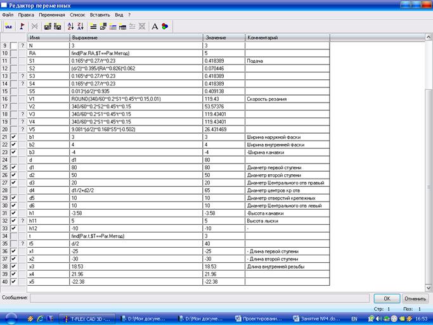Toggle checkbox for variable x5
The height and width of the screenshot is (325, 433).
click(x=13, y=282)
